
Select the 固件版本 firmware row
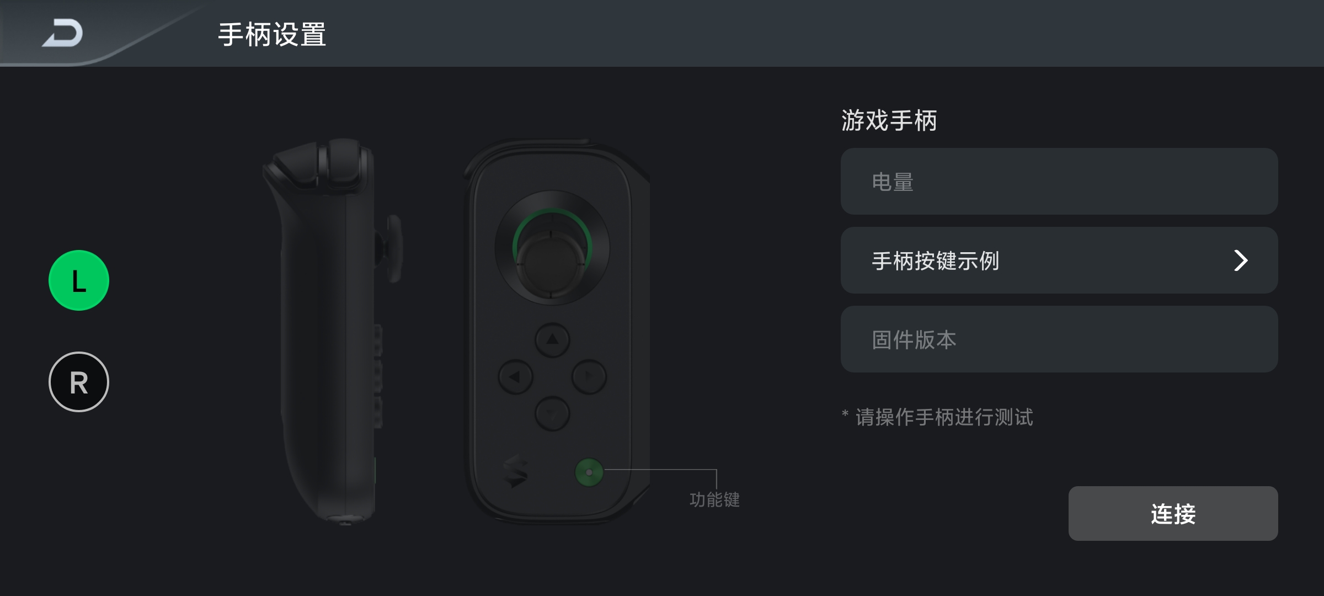(x=1059, y=339)
